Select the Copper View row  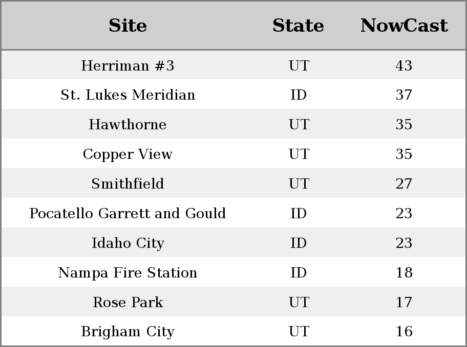tap(233, 153)
